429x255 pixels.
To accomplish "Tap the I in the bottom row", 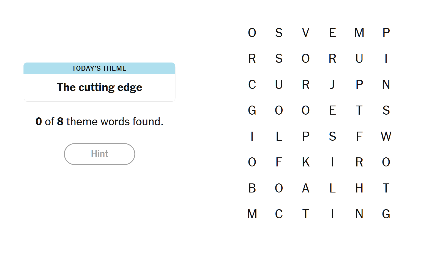I will [332, 214].
